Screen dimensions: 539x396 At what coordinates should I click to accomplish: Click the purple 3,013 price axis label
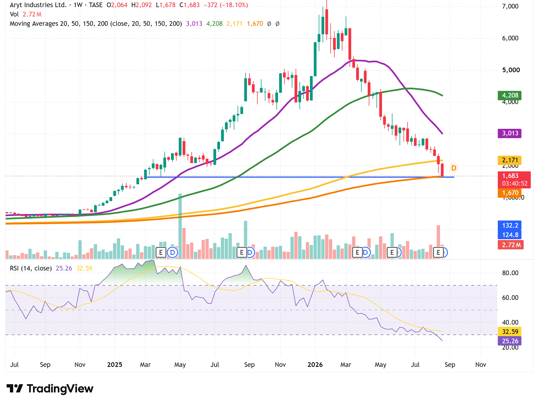(x=510, y=133)
